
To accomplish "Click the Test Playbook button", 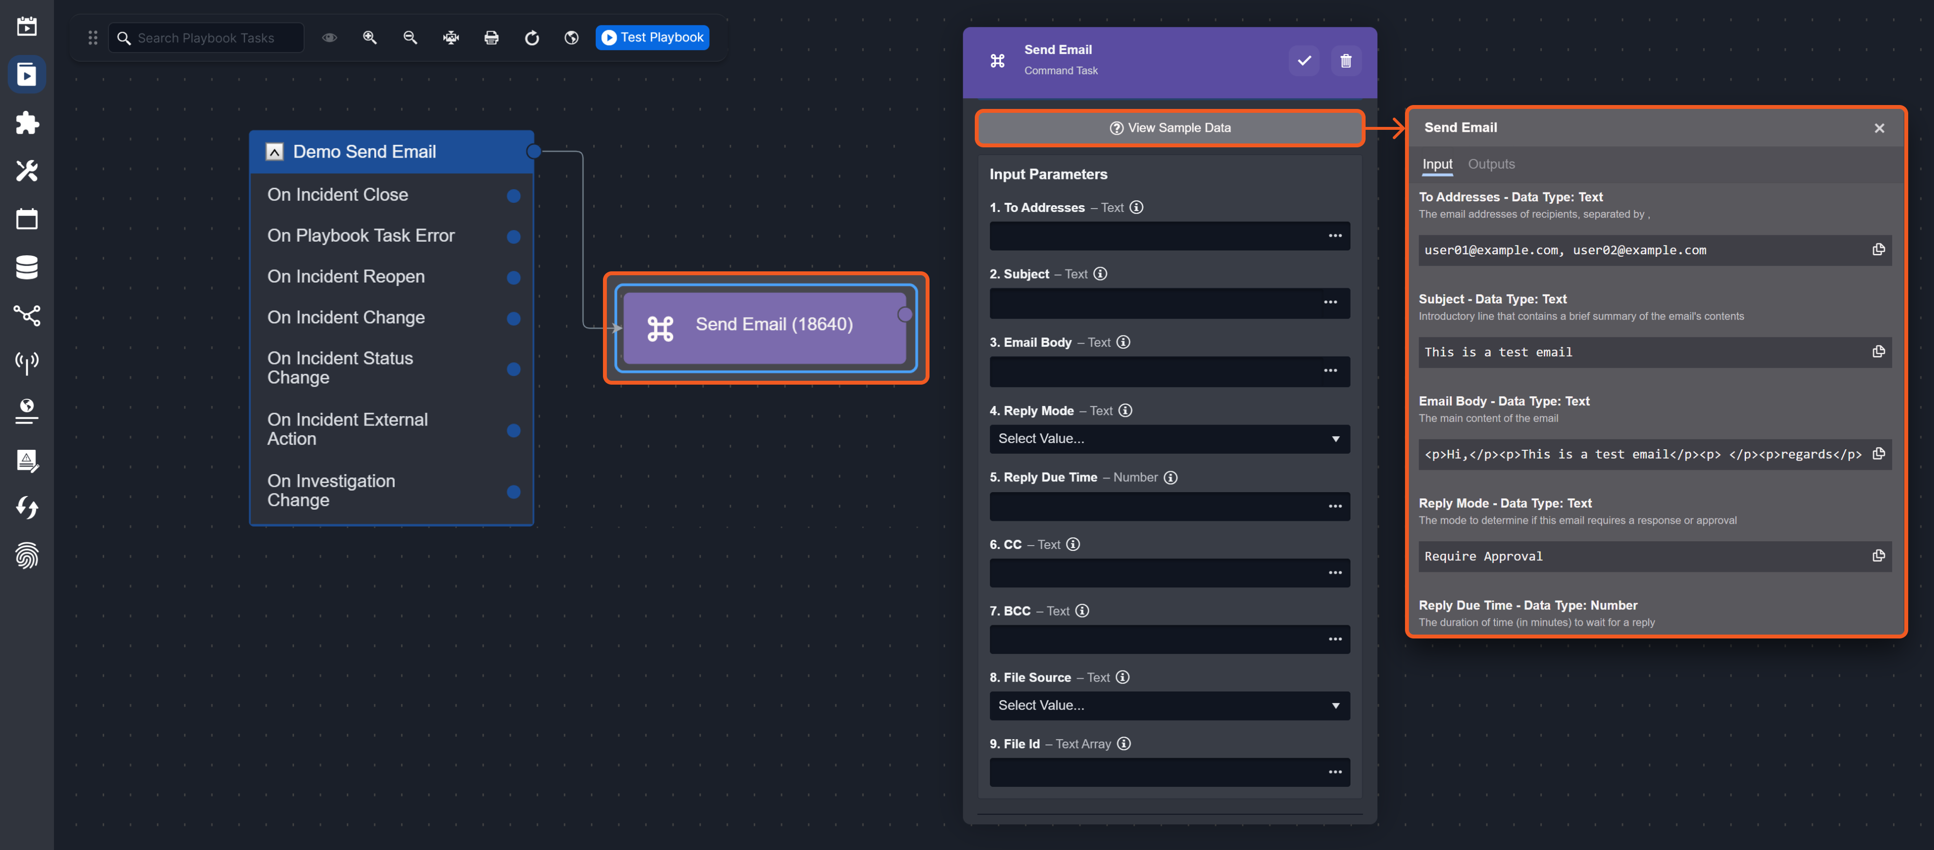I will coord(652,37).
